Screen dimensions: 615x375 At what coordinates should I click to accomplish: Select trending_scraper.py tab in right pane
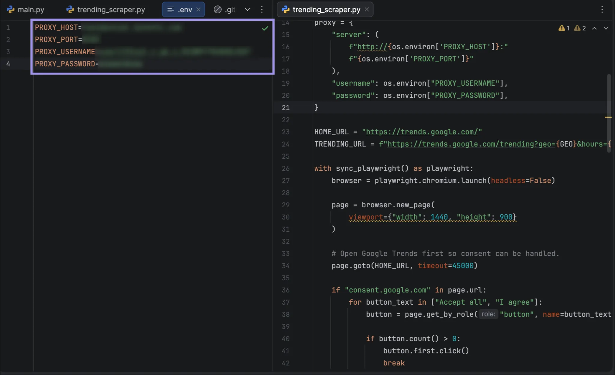pyautogui.click(x=325, y=10)
